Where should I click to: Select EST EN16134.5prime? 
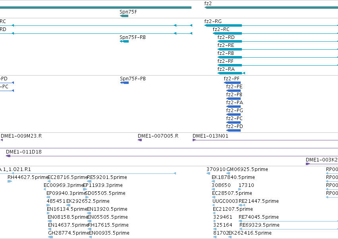(48, 213)
